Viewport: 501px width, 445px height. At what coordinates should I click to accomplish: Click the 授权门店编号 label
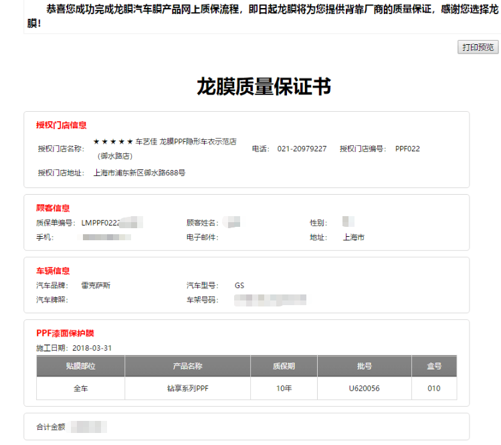tap(363, 149)
